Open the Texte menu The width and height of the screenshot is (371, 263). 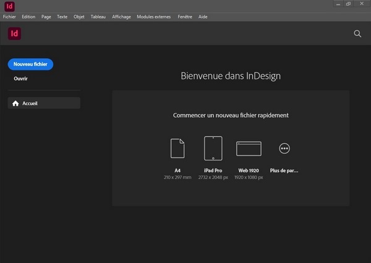(62, 17)
